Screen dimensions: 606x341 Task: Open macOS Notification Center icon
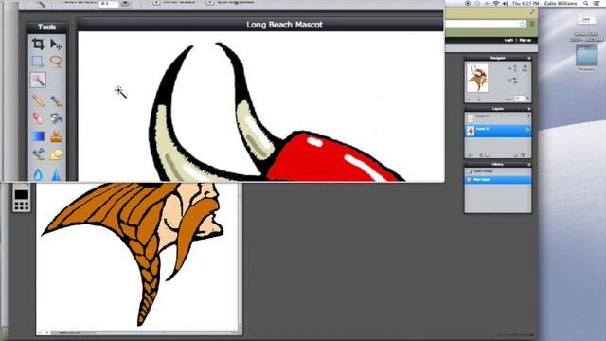597,3
